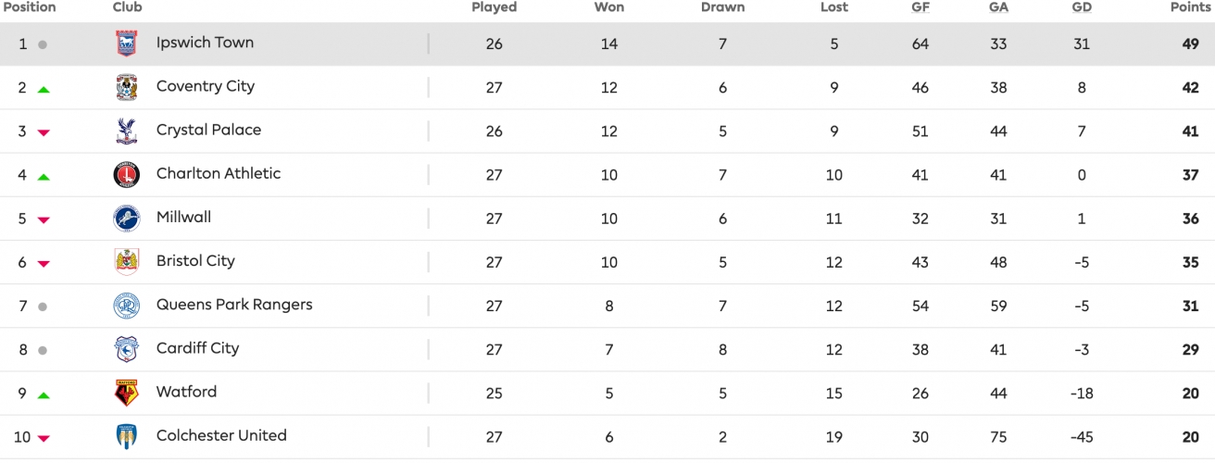Image resolution: width=1215 pixels, height=463 pixels.
Task: Open the Watford club name link
Action: click(x=186, y=392)
